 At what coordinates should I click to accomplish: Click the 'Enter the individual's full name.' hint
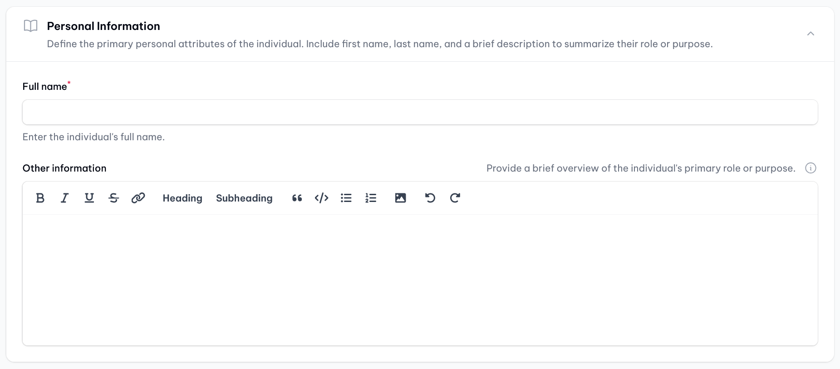click(93, 137)
